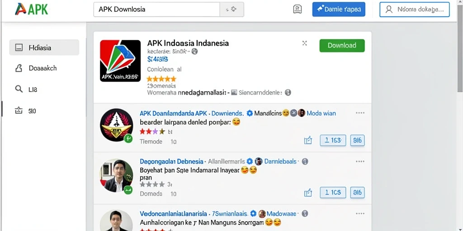Viewport: 463px width, 231px height.
Task: Open the emblem avatar of APK Doanilamdanda row
Action: click(x=116, y=125)
